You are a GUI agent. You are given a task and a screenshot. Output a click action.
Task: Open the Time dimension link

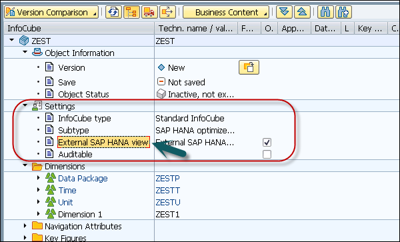(67, 190)
